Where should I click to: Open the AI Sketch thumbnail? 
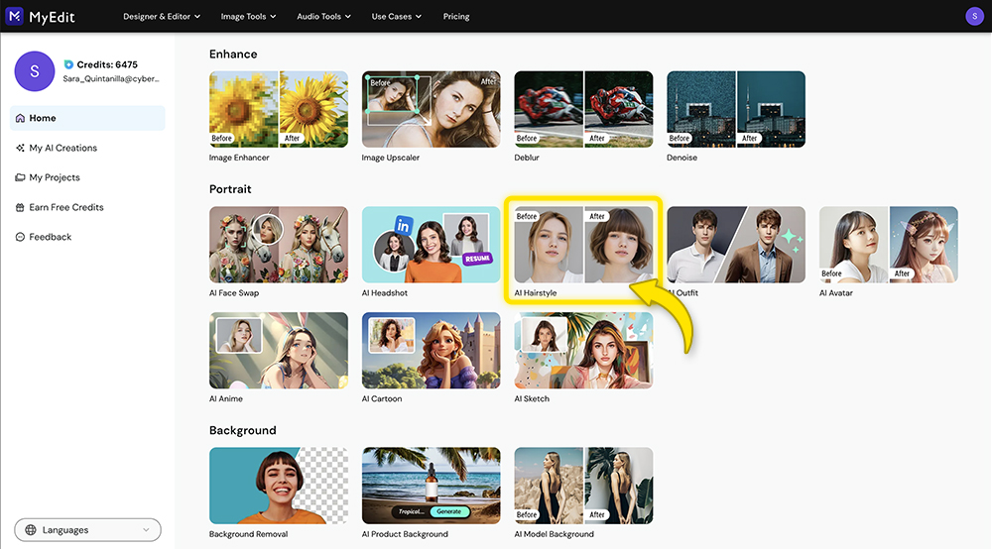583,351
